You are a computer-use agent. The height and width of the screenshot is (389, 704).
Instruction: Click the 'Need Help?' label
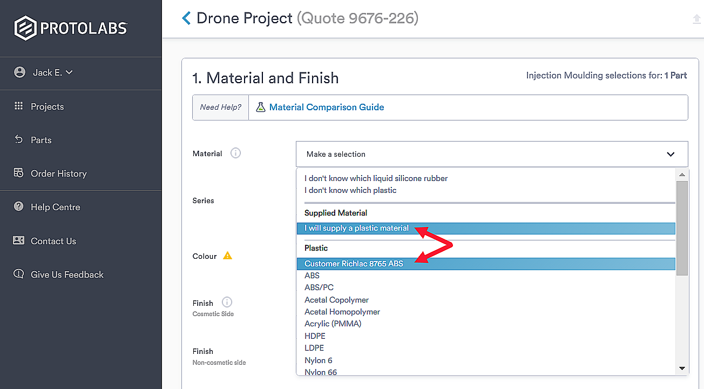pyautogui.click(x=220, y=107)
